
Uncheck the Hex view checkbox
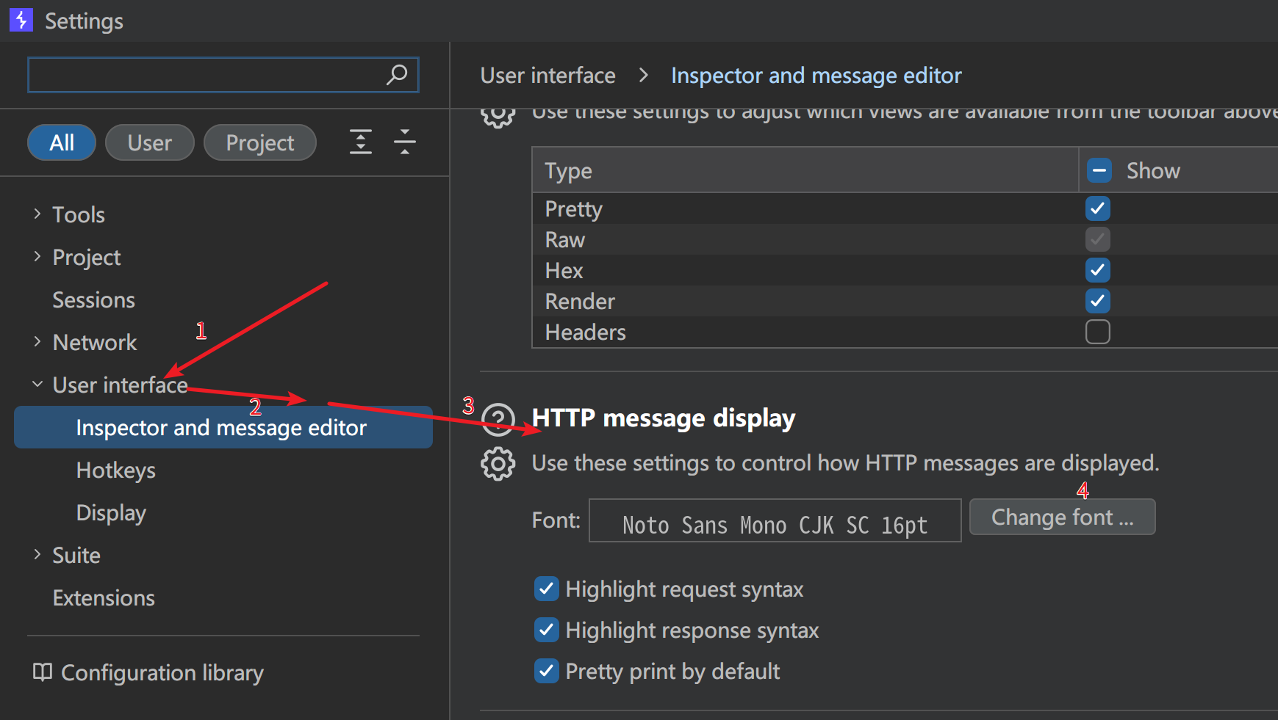pyautogui.click(x=1098, y=270)
